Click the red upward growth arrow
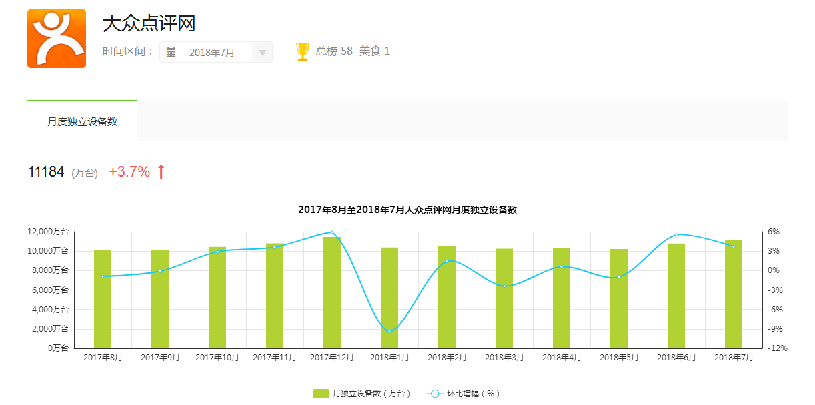 click(x=161, y=172)
